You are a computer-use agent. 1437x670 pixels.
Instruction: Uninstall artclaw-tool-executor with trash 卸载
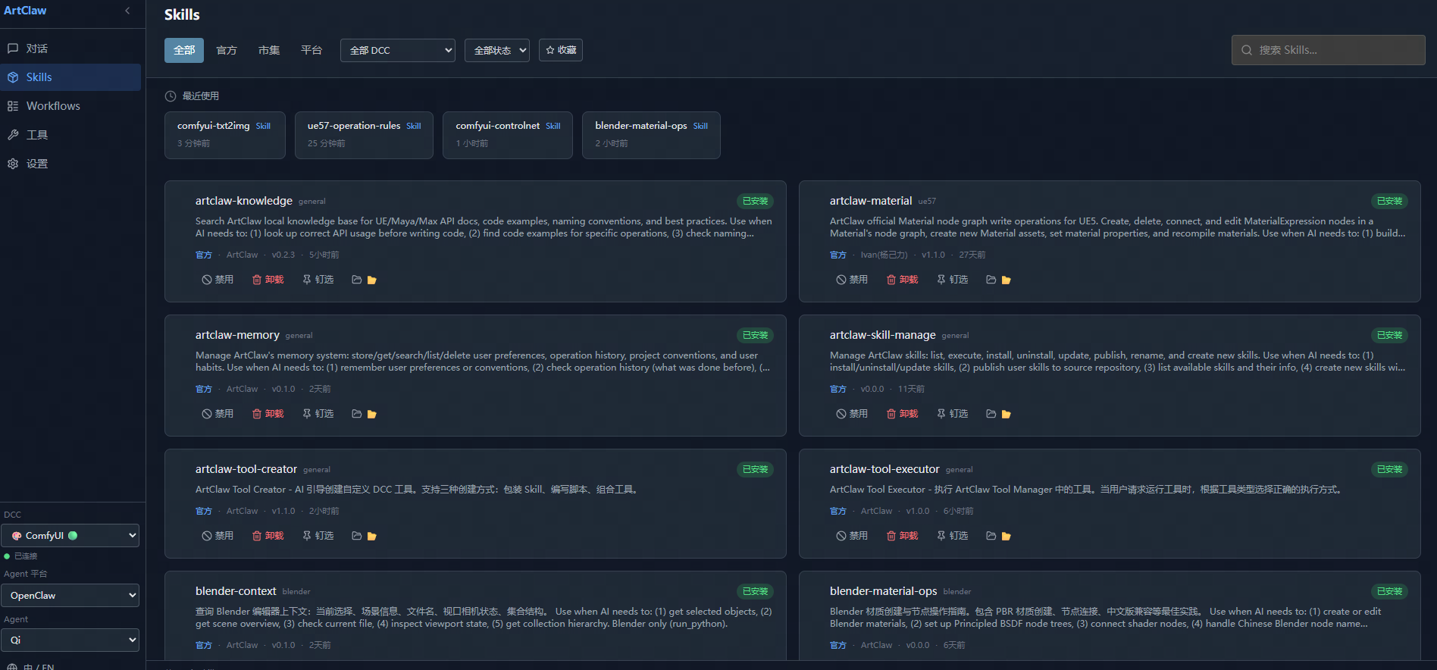coord(903,536)
